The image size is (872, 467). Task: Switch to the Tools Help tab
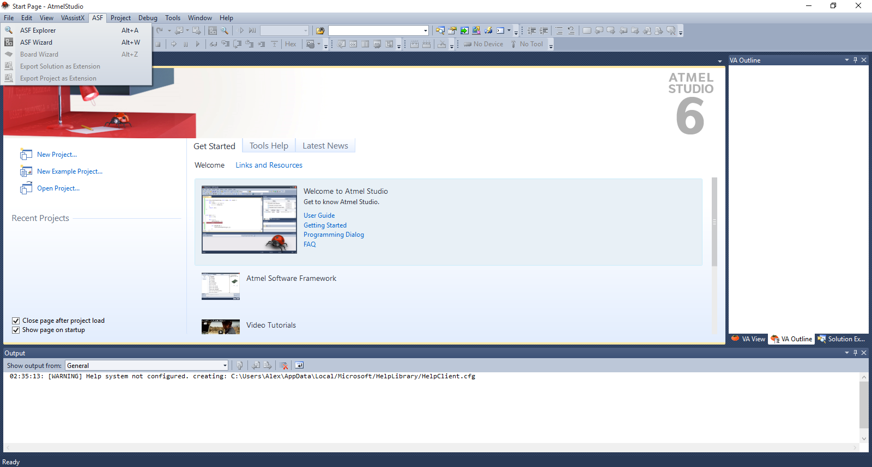[269, 146]
